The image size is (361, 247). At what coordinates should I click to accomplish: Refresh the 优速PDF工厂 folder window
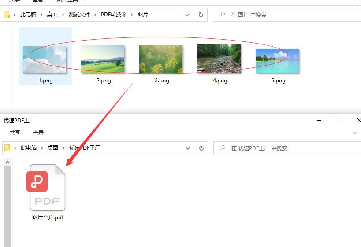click(x=201, y=148)
